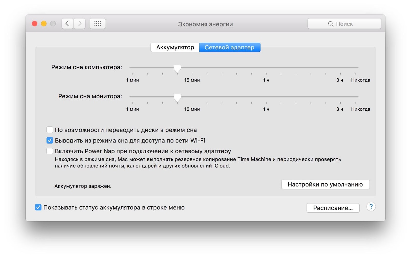The height and width of the screenshot is (258, 411).
Task: Go back with the left chevron button
Action: (68, 24)
